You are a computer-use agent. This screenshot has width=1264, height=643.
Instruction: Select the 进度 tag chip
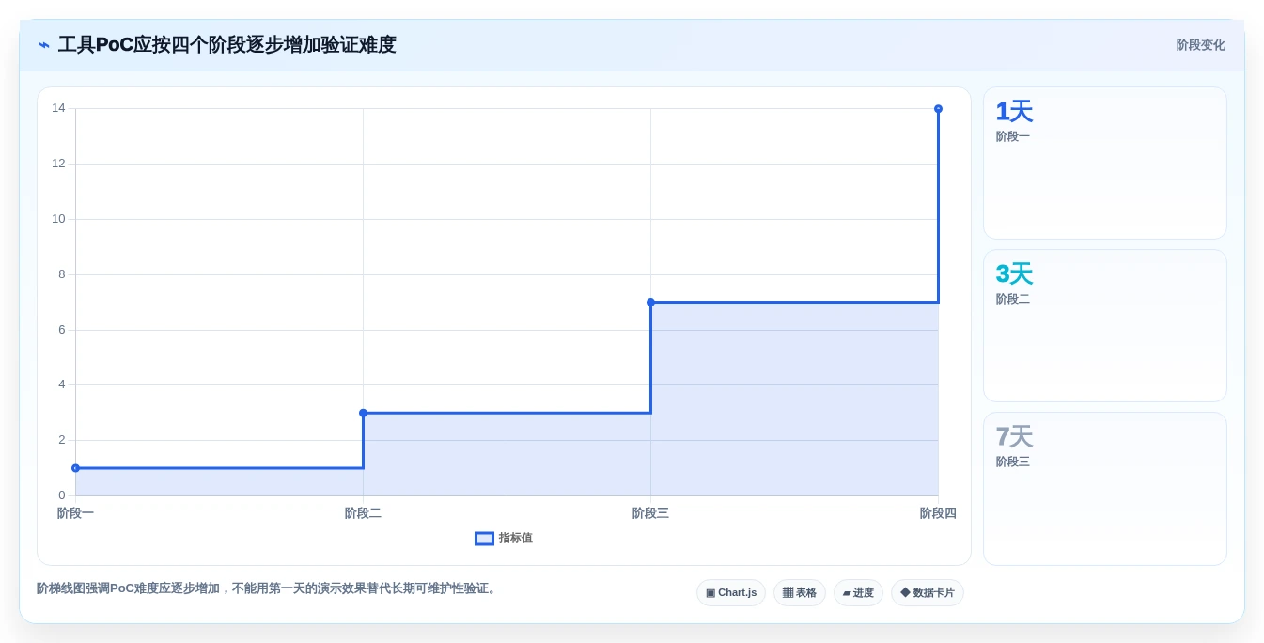(x=858, y=592)
